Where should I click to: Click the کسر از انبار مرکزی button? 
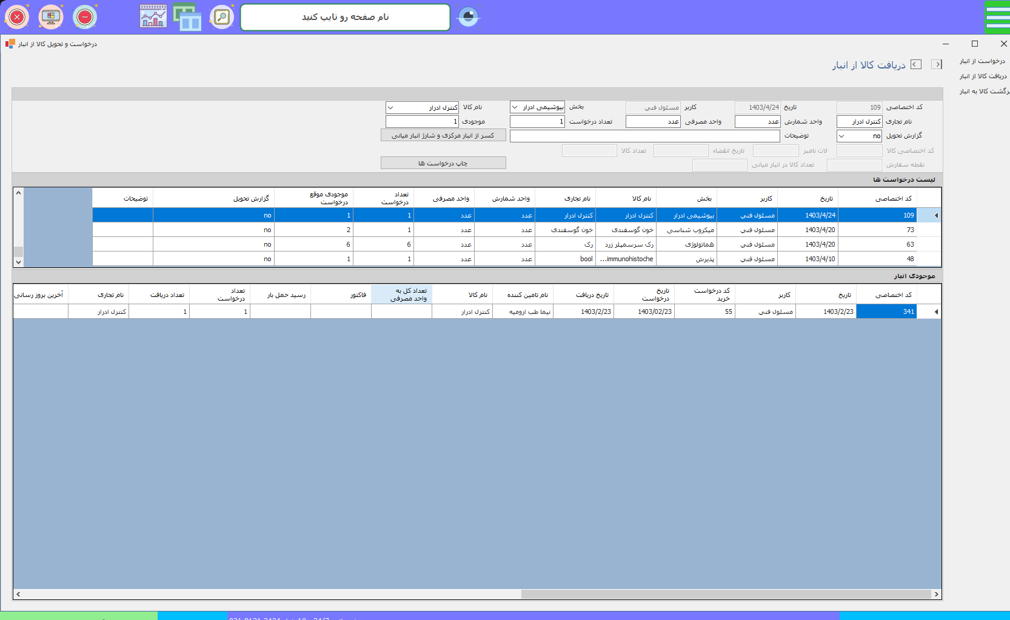click(x=443, y=136)
